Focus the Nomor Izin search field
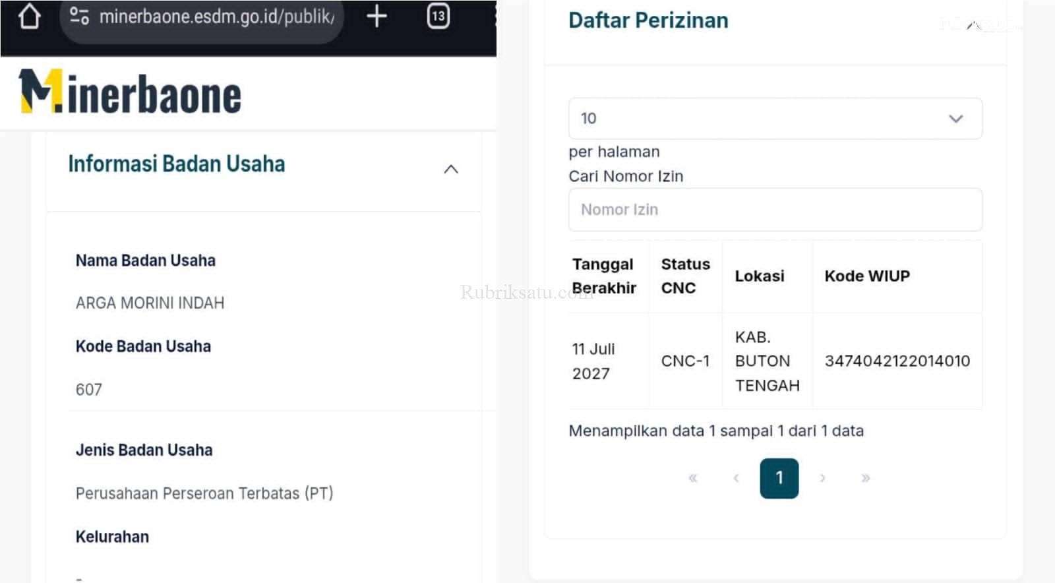The height and width of the screenshot is (583, 1055). (x=775, y=210)
